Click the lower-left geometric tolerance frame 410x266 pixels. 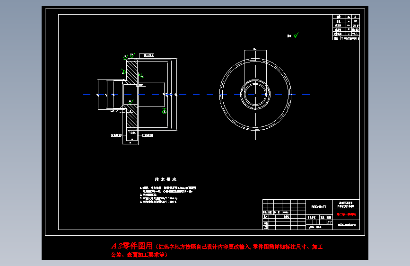click(x=116, y=135)
